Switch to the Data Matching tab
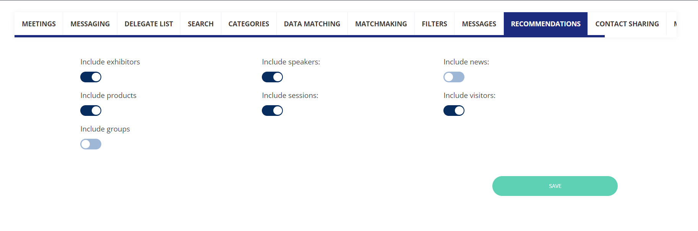 click(x=312, y=24)
